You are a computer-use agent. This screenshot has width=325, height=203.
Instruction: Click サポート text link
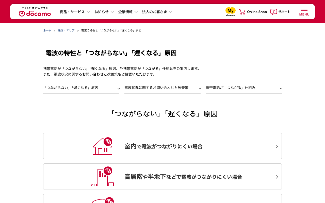coord(284,12)
